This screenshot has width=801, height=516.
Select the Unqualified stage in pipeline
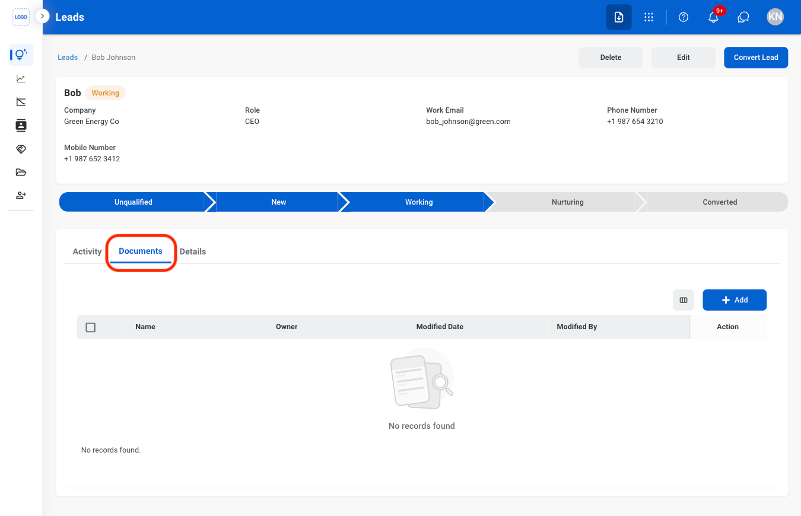click(x=133, y=202)
